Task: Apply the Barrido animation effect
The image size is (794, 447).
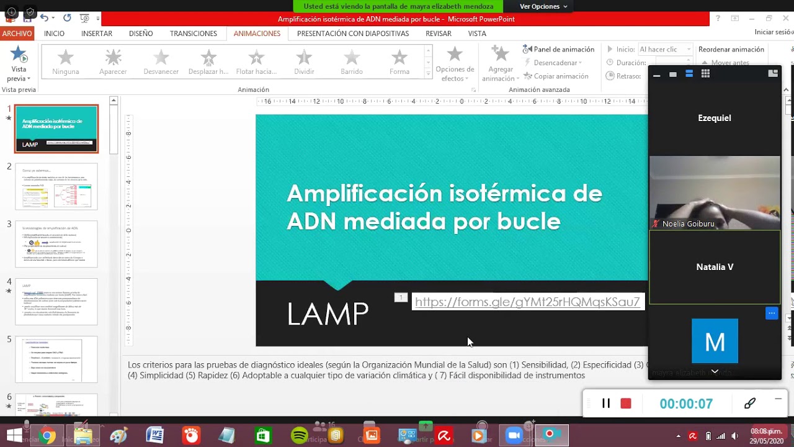Action: pyautogui.click(x=352, y=63)
